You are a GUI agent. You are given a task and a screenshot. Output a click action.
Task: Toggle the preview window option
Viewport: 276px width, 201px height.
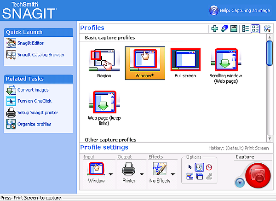coord(200,167)
